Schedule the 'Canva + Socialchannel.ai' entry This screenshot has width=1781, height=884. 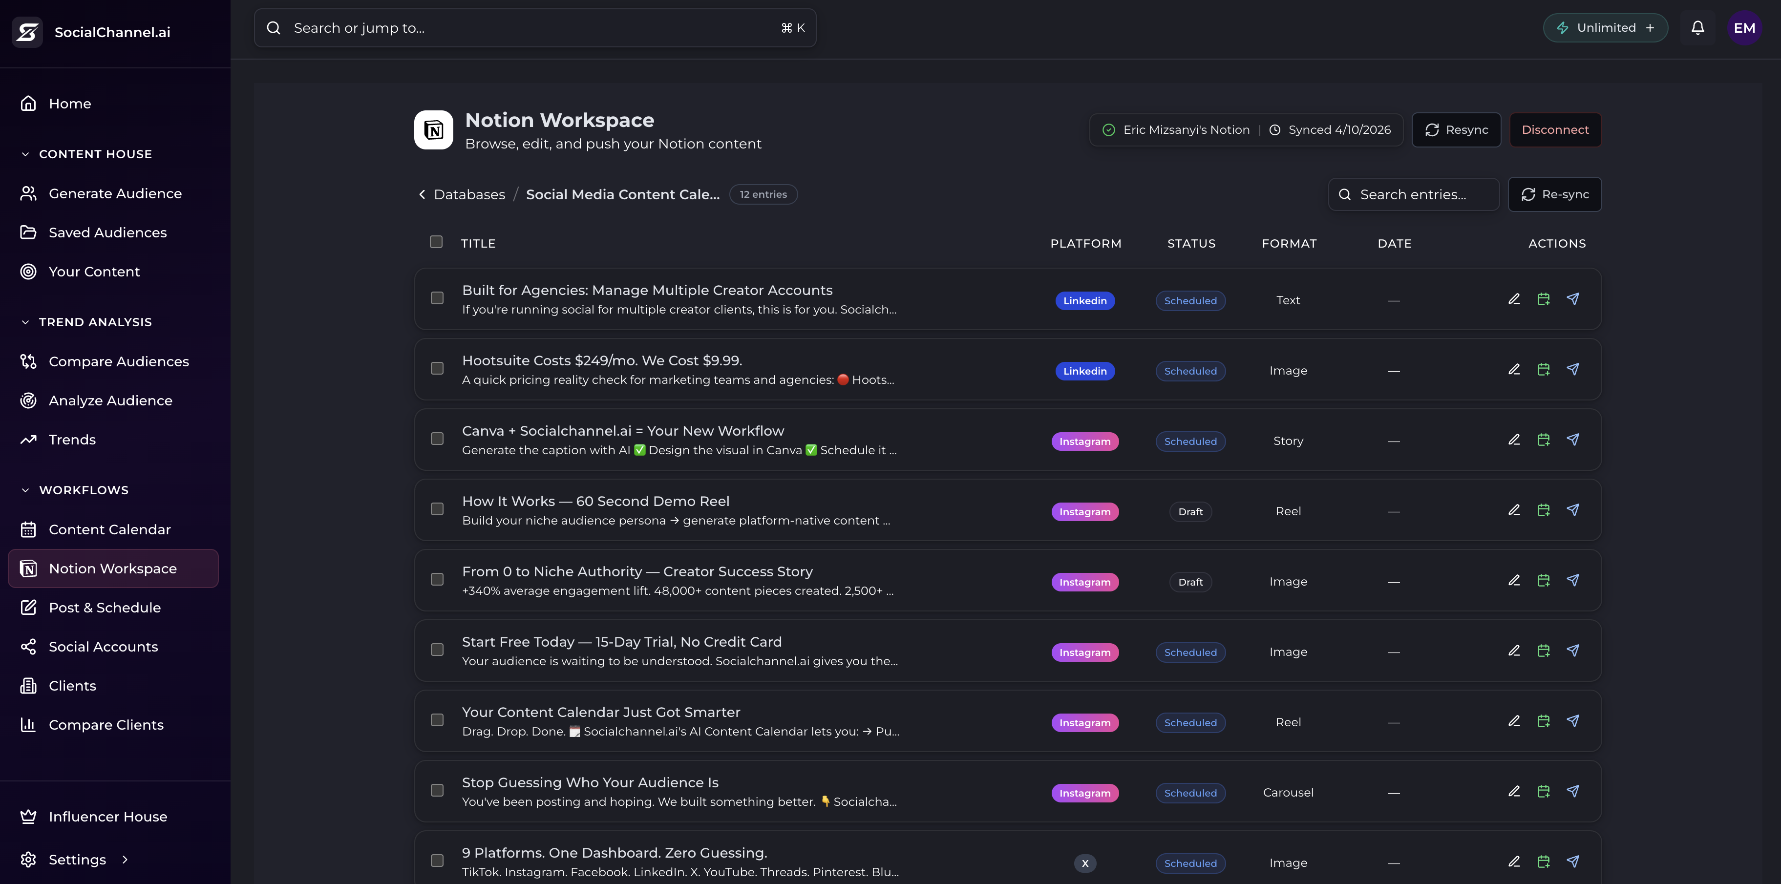point(1543,440)
